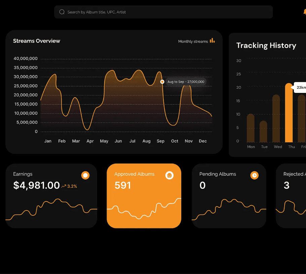Click the Sep label on streams chart
Viewport: 306px width, 274px height.
pos(160,141)
